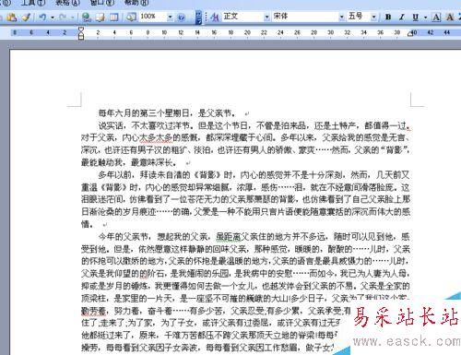Click the toolbar move handle before styles icon
The height and width of the screenshot is (355, 461).
point(206,17)
